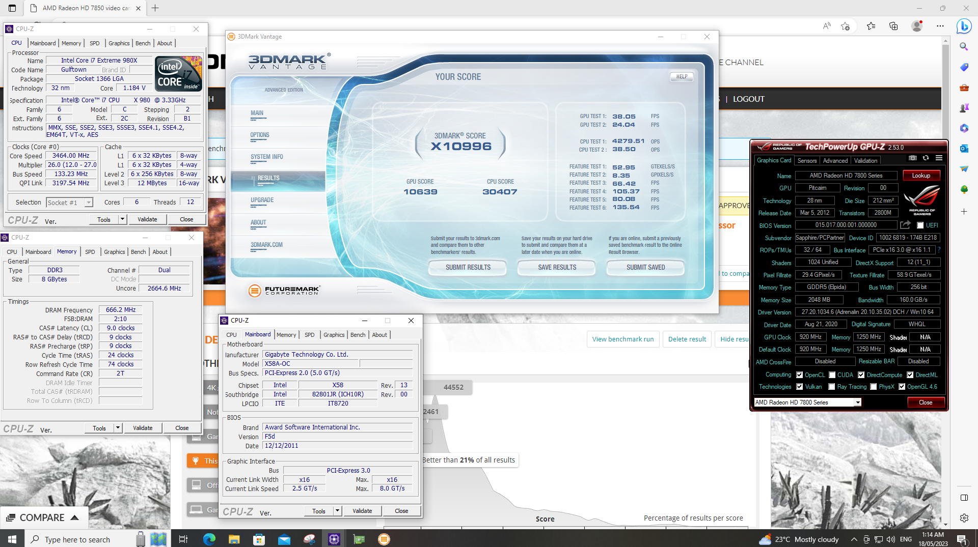Image resolution: width=978 pixels, height=547 pixels.
Task: Take a GPU-Z screenshot with camera icon
Action: [x=913, y=158]
